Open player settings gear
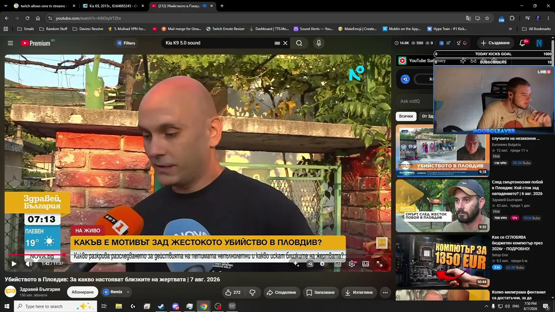The image size is (555, 312). pyautogui.click(x=352, y=263)
